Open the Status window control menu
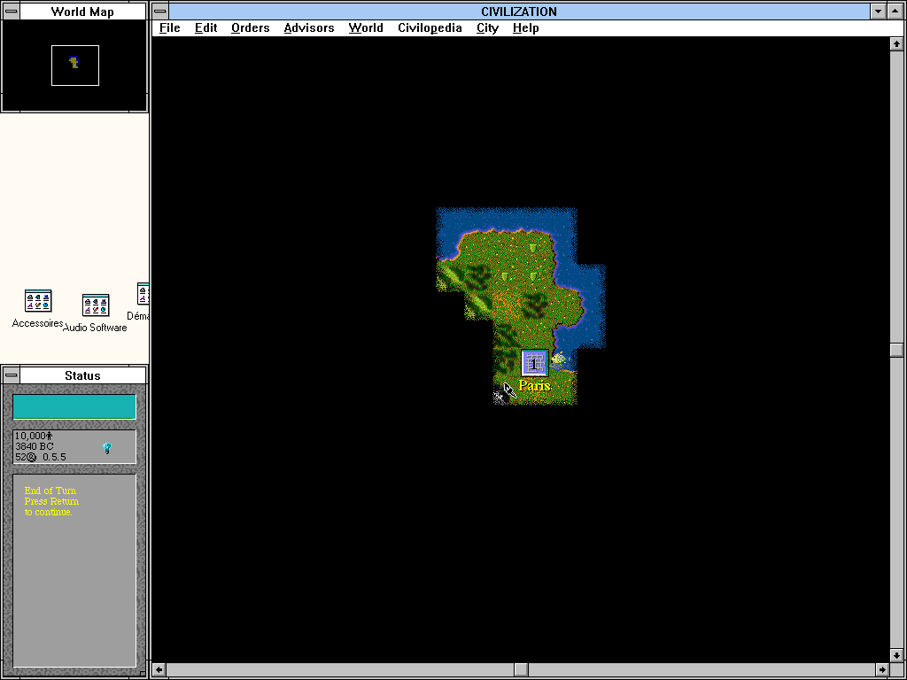 coord(11,375)
